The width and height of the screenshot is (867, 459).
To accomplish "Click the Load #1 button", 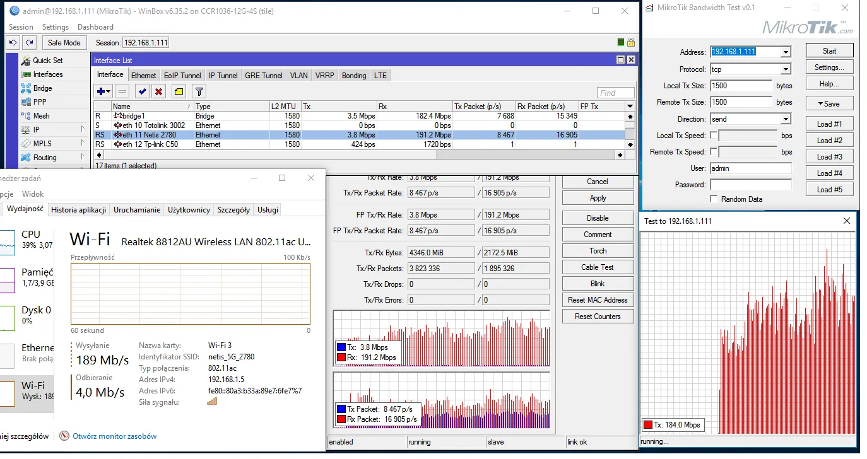I will (829, 124).
